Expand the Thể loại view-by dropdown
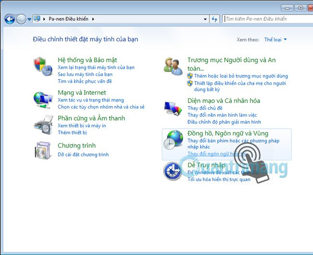313x255 pixels. (275, 39)
